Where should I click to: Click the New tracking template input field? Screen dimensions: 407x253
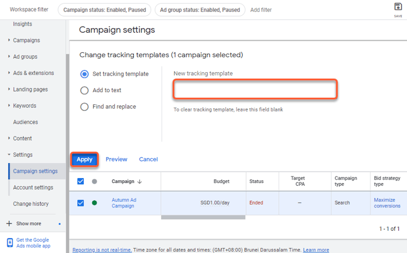click(x=255, y=90)
